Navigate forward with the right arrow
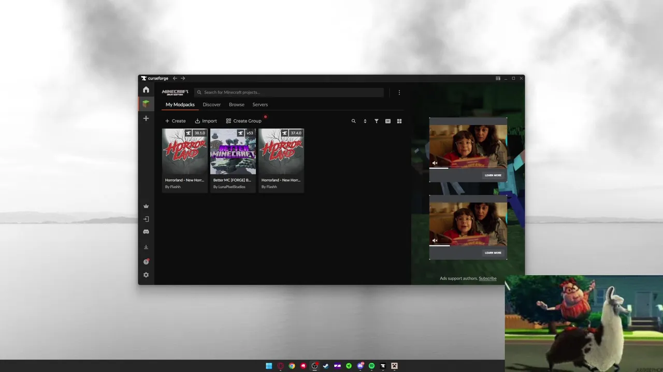The width and height of the screenshot is (663, 372). pos(183,79)
